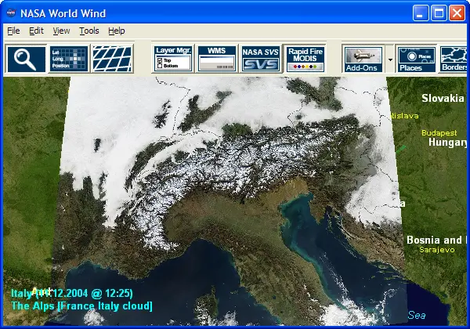Open the View menu
The image size is (470, 329).
click(x=61, y=31)
